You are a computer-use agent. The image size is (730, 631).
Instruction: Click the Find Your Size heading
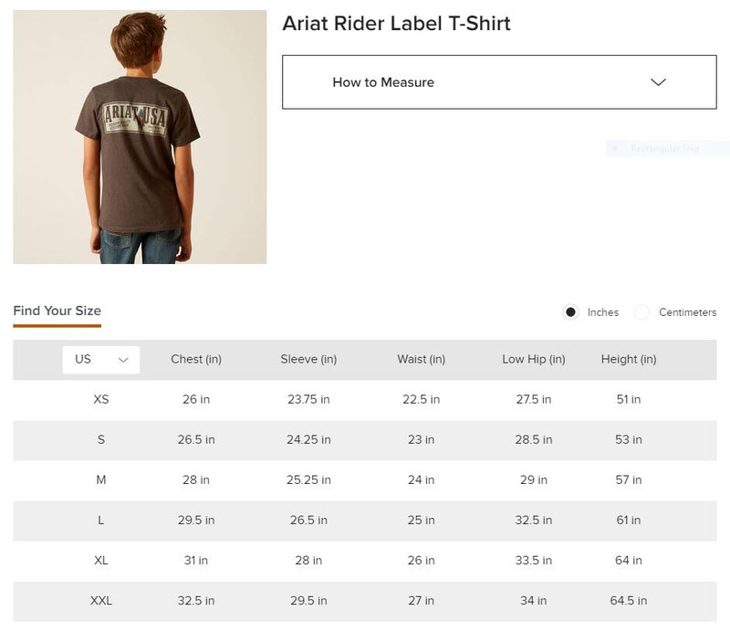point(57,310)
